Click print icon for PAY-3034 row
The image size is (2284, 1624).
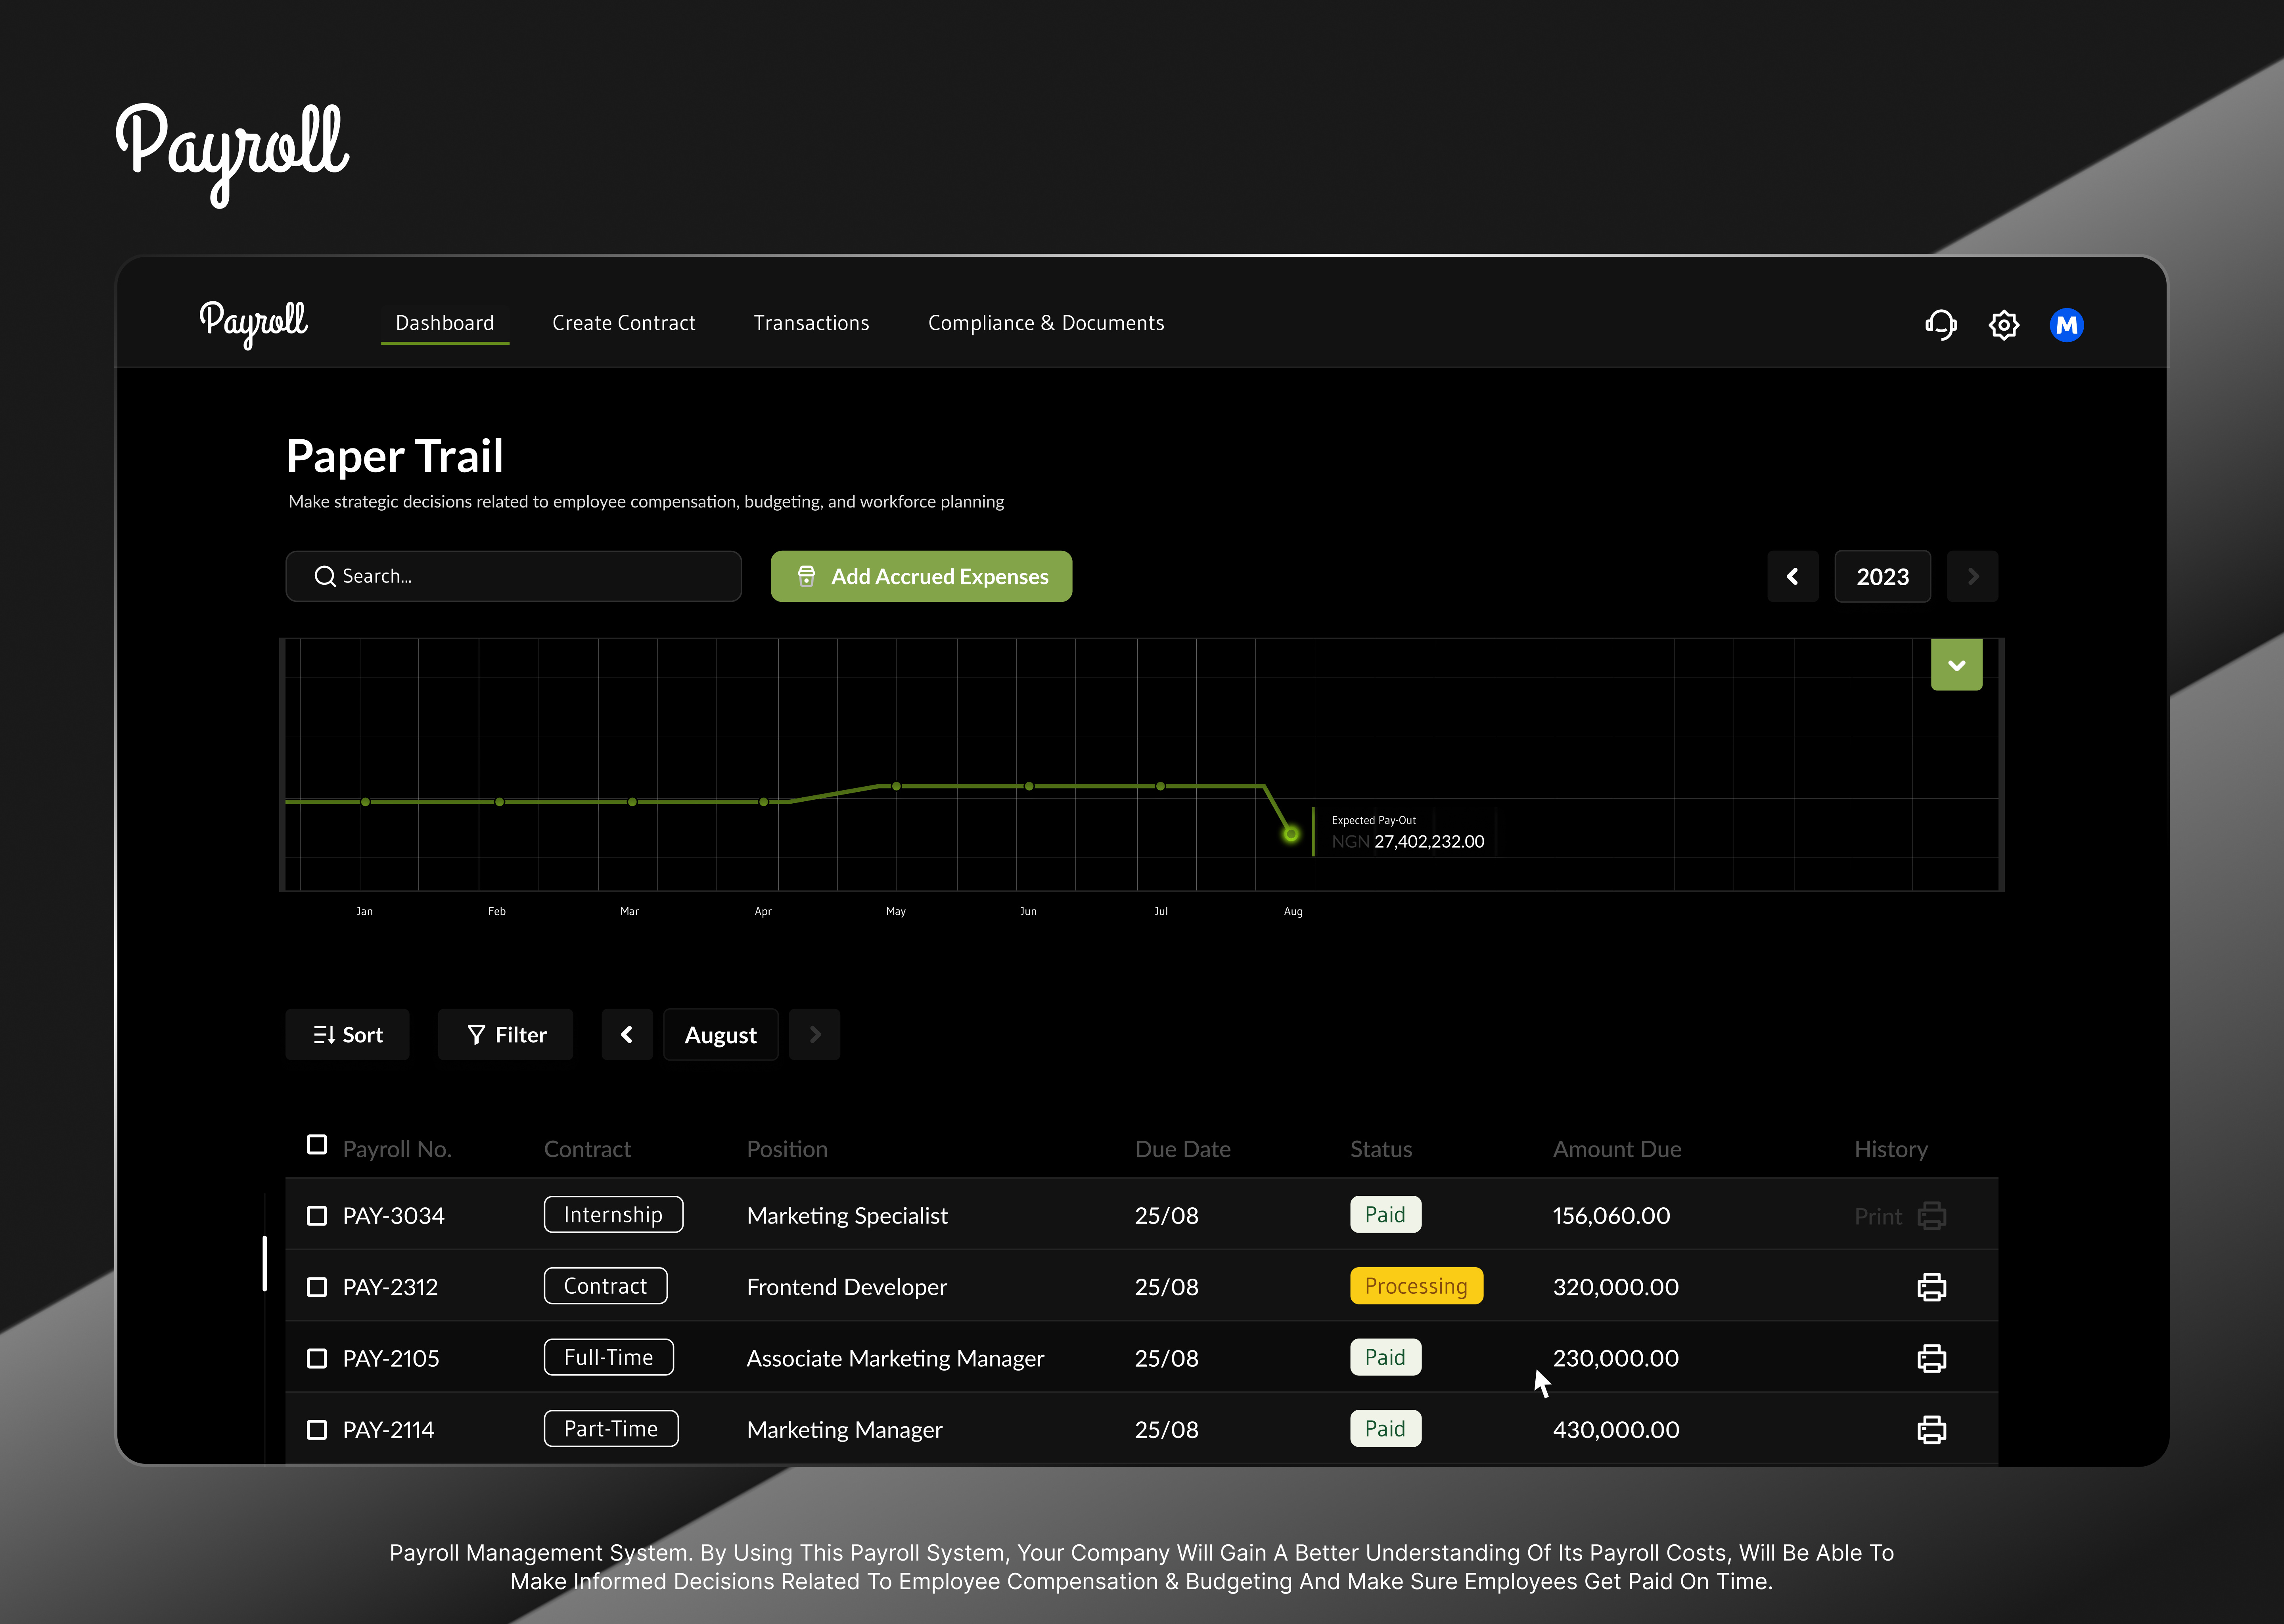click(1931, 1216)
